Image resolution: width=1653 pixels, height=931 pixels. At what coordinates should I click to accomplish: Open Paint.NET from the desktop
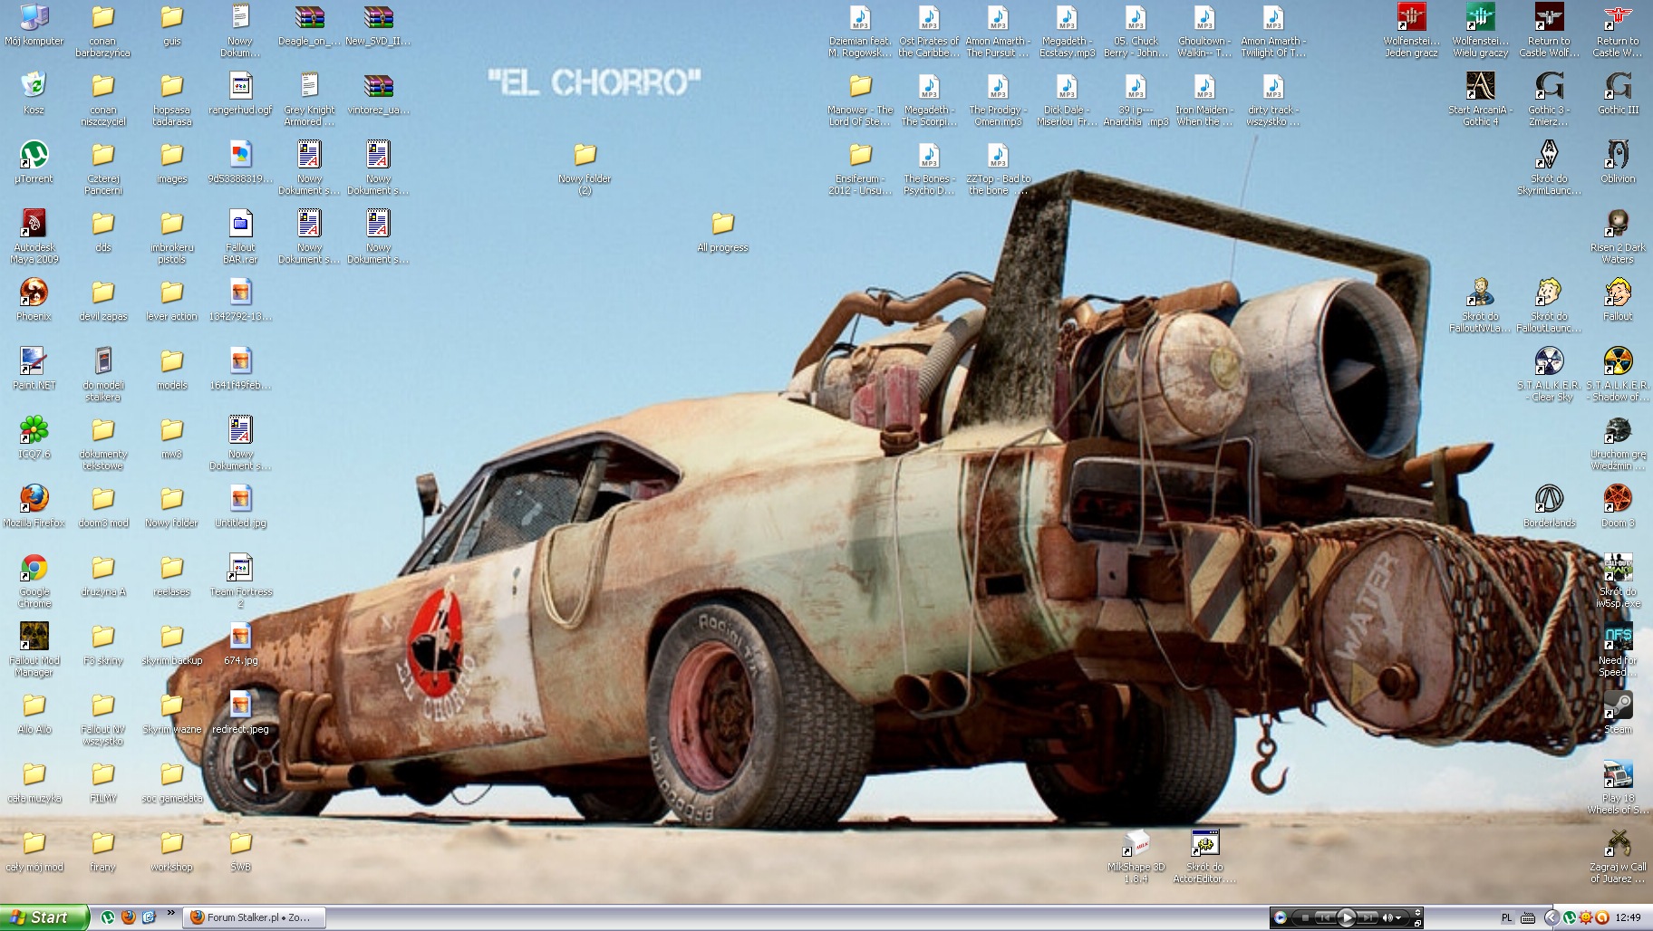[34, 369]
